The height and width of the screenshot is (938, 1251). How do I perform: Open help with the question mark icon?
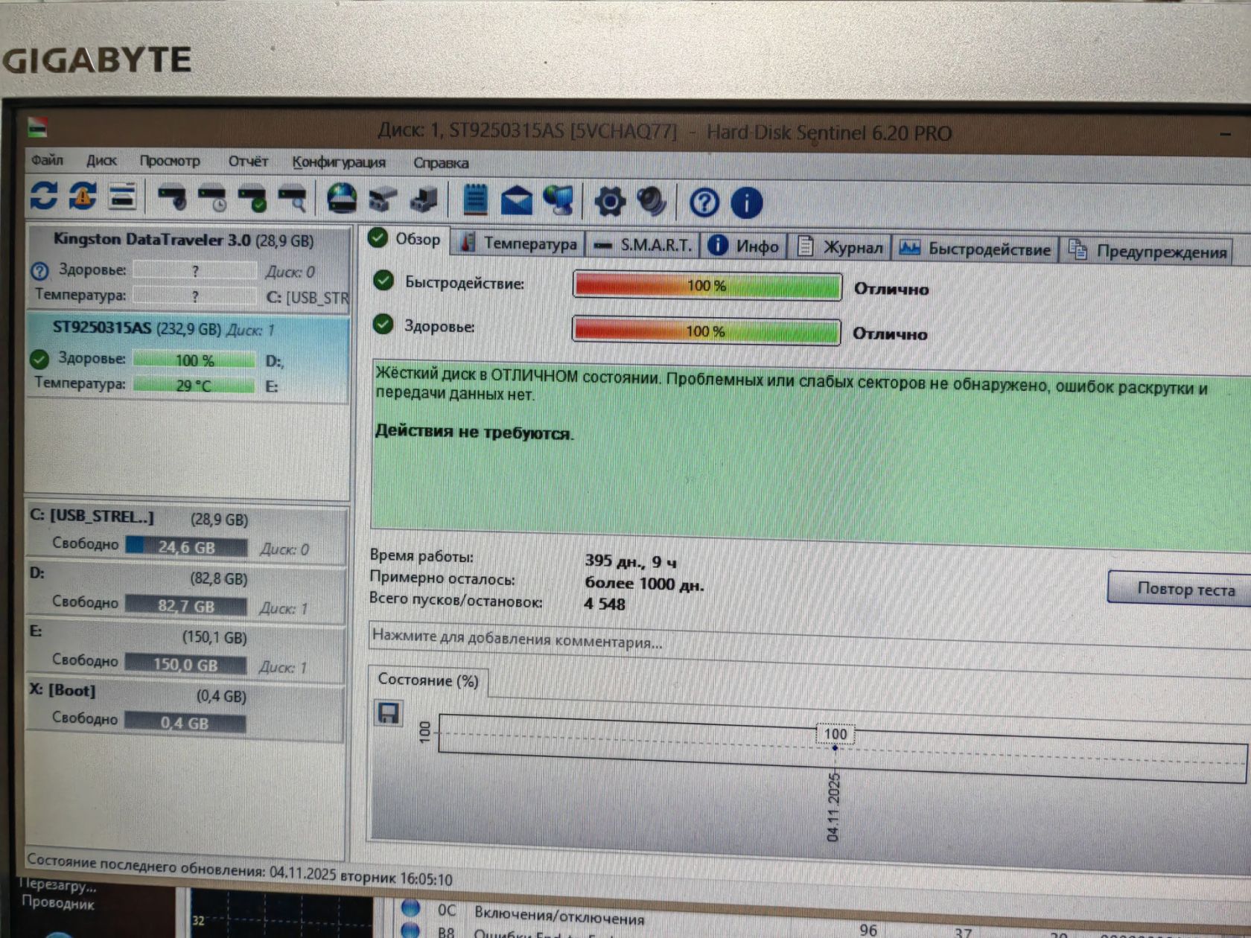pyautogui.click(x=704, y=202)
